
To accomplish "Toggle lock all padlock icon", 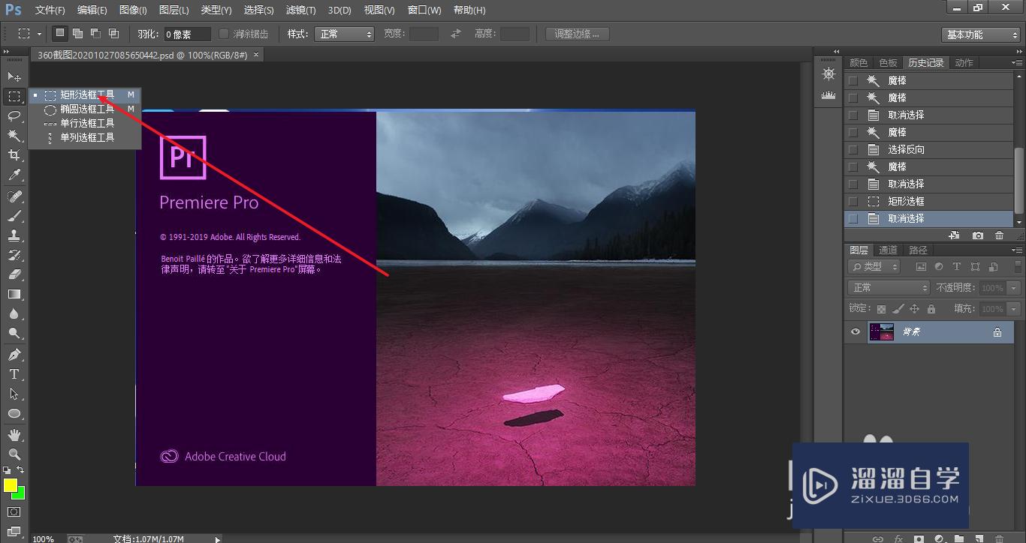I will [931, 309].
